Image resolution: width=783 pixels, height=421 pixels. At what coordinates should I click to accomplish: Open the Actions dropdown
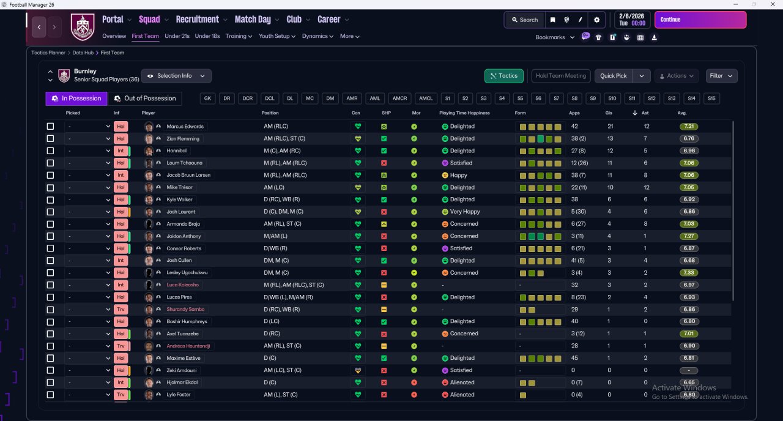[677, 76]
